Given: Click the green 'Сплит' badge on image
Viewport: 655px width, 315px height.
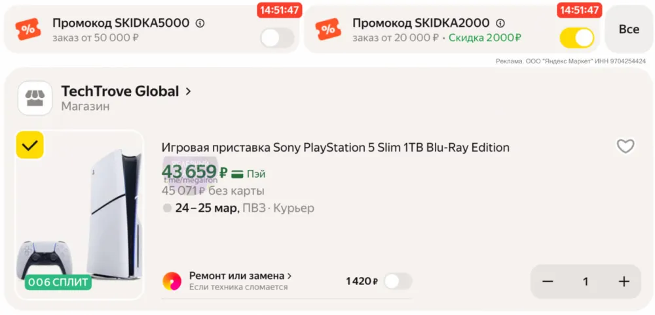Looking at the screenshot, I should click(x=58, y=283).
